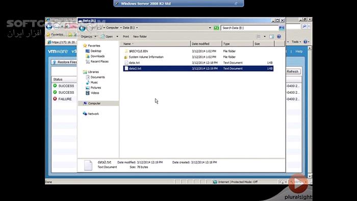Expand the arrow after Computer in breadcrumb

point(121,28)
